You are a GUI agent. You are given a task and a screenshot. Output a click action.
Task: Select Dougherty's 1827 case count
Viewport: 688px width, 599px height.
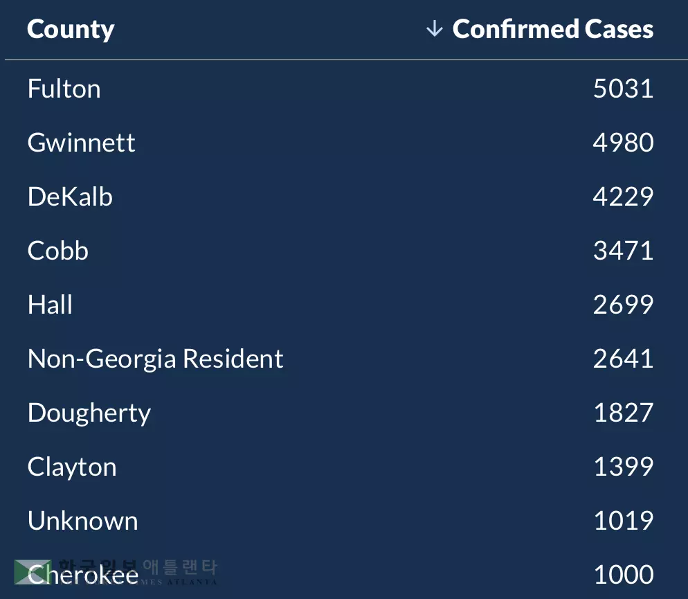point(623,413)
